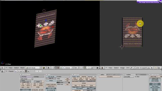The width and height of the screenshot is (162, 91).
Task: Click the pin image icon in UV header
Action: [132, 68]
